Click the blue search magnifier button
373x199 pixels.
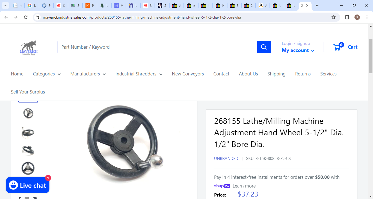click(264, 47)
